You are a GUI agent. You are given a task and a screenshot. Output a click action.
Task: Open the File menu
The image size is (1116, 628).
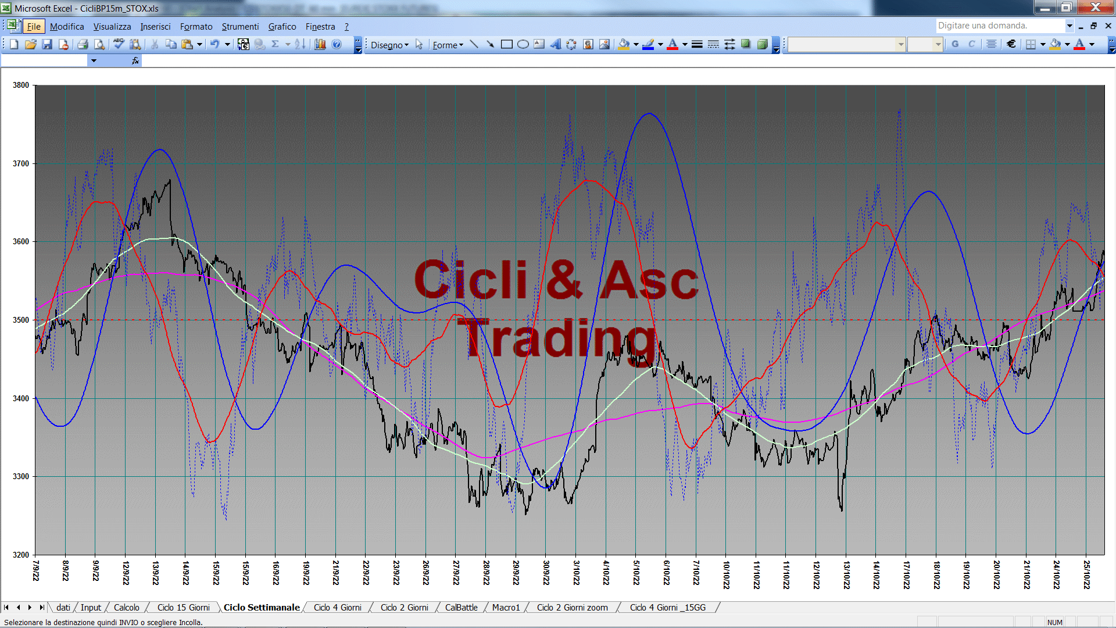[34, 26]
